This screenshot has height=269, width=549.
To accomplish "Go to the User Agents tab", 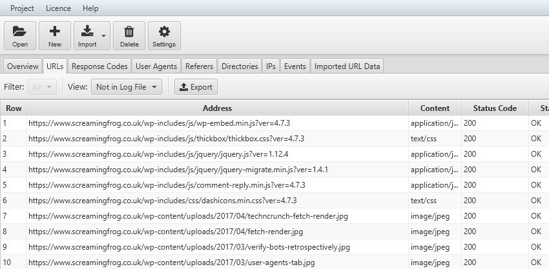I will [156, 66].
